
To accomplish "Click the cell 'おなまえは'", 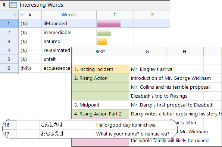I will [67, 134].
